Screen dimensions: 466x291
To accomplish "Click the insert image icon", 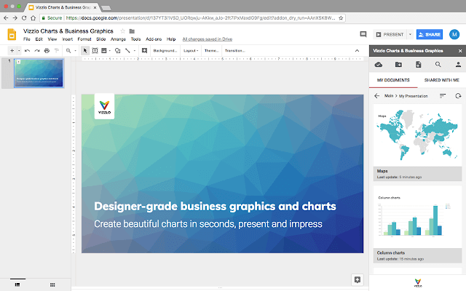I will [103, 51].
